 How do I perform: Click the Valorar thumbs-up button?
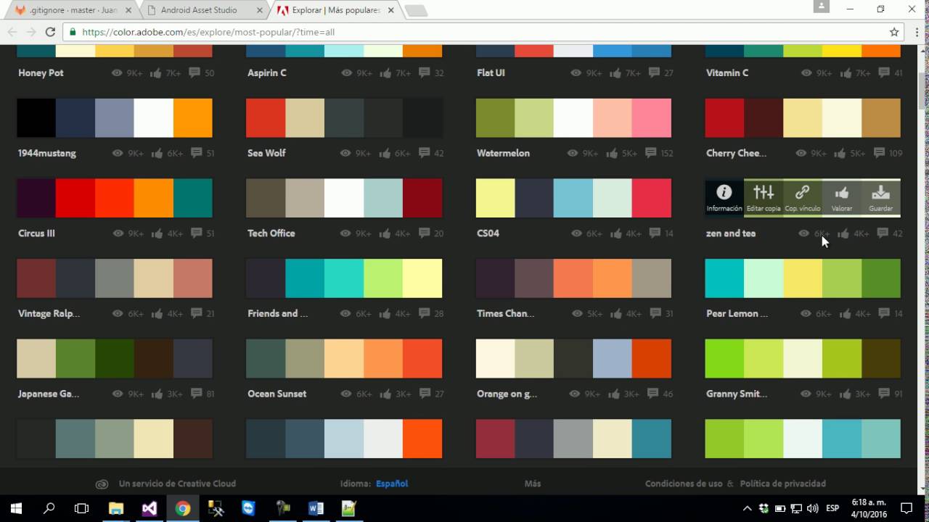(842, 197)
